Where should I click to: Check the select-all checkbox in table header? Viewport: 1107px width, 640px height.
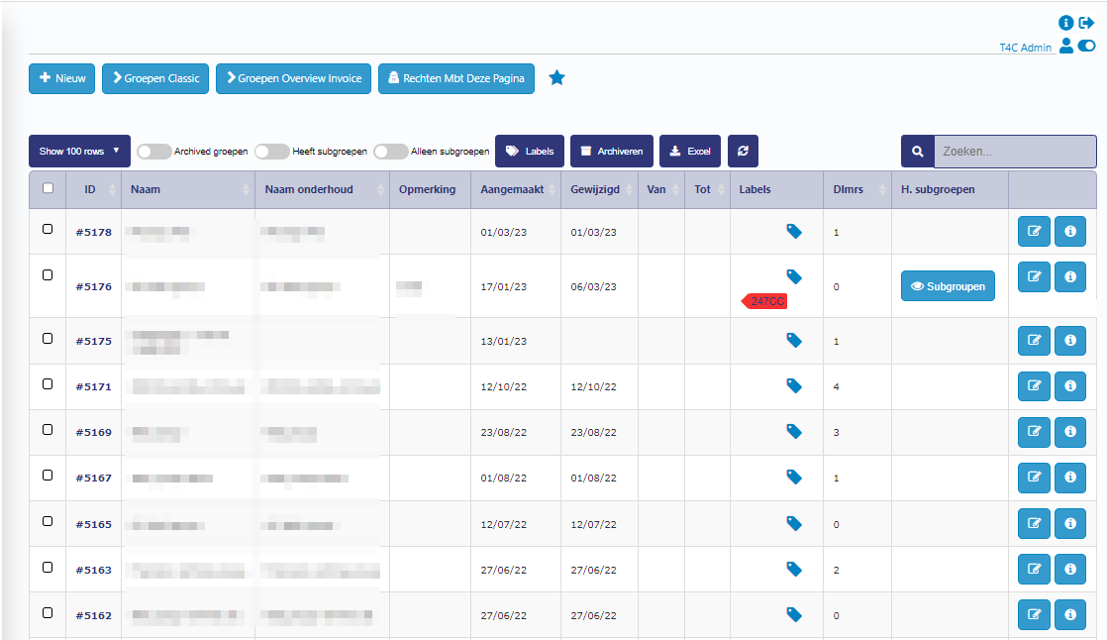click(48, 188)
